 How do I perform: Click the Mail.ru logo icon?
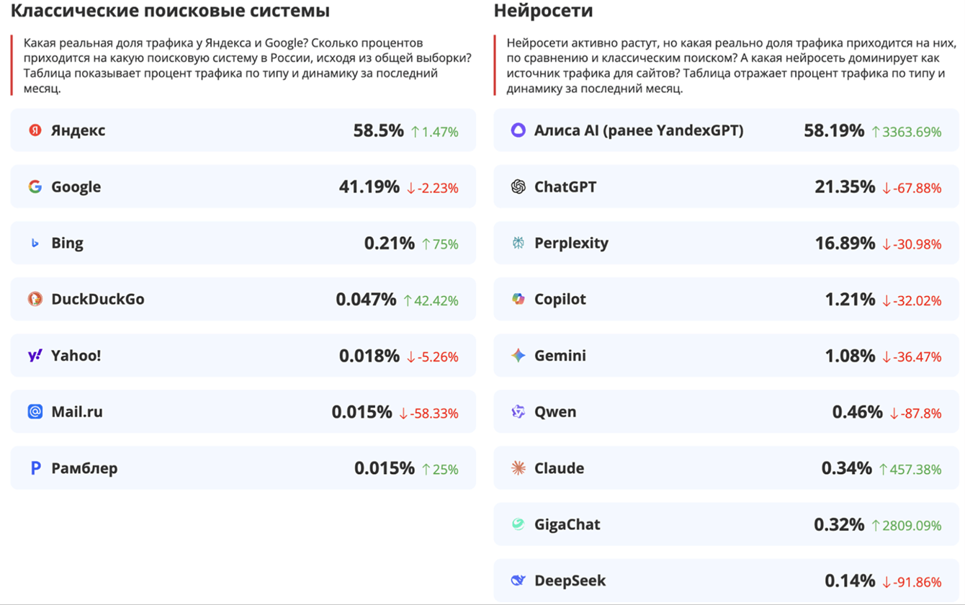pyautogui.click(x=35, y=412)
